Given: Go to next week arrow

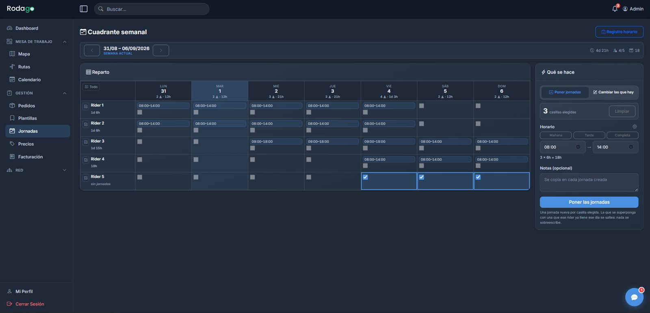Looking at the screenshot, I should click(161, 50).
